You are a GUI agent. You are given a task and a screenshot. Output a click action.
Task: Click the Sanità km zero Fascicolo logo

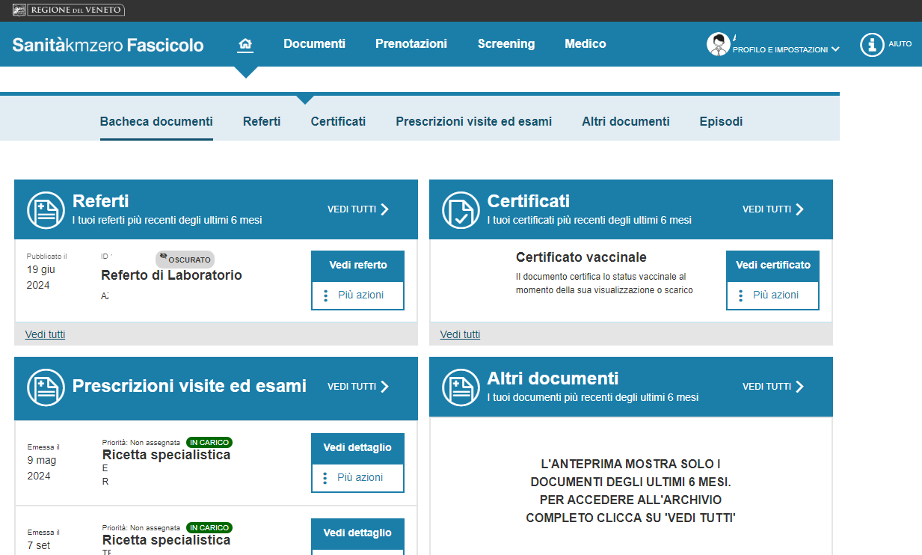tap(108, 45)
